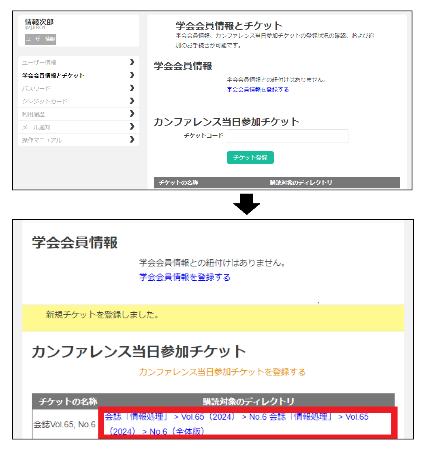Screen dimensions: 425x450
Task: Expand 操作マニュアル with its right arrow
Action: (x=132, y=140)
